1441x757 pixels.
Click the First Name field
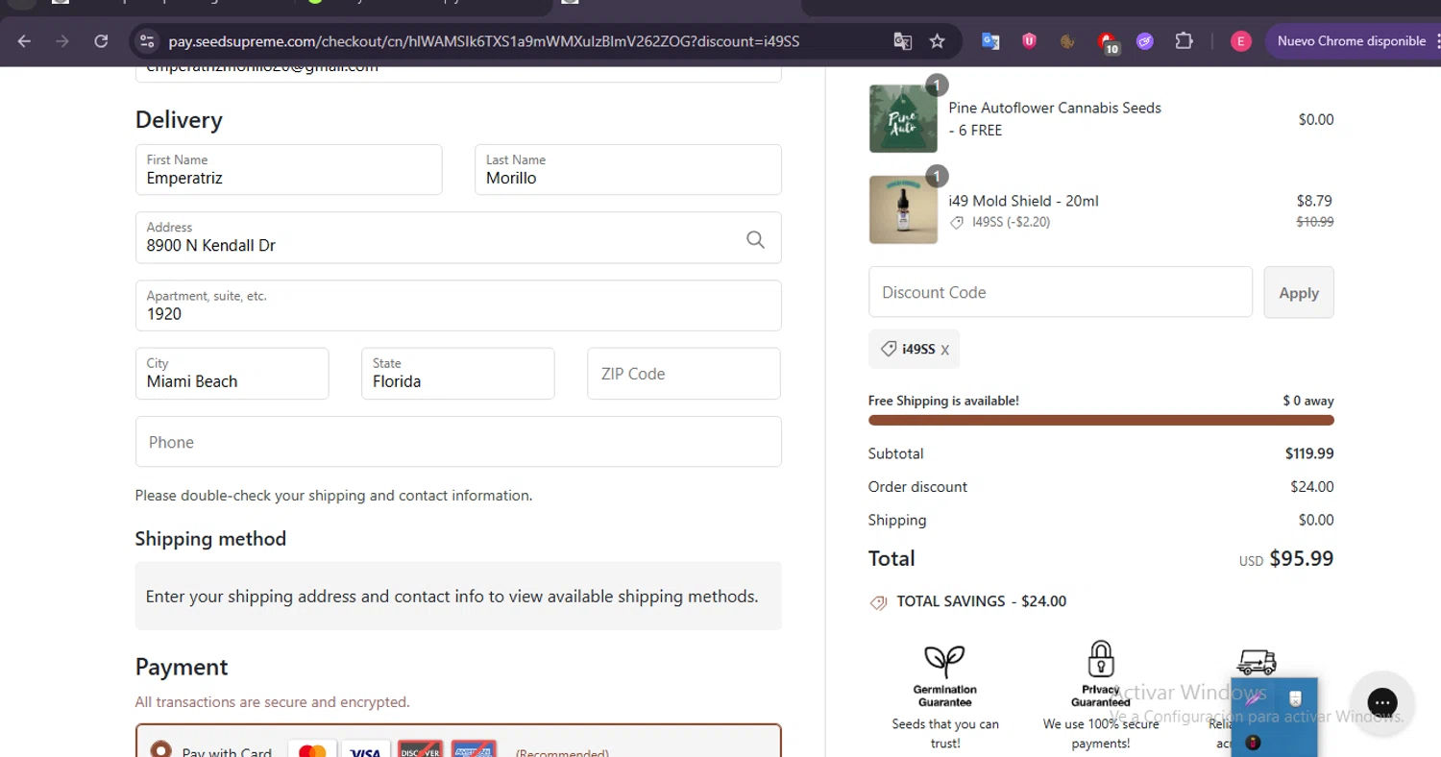(x=288, y=170)
